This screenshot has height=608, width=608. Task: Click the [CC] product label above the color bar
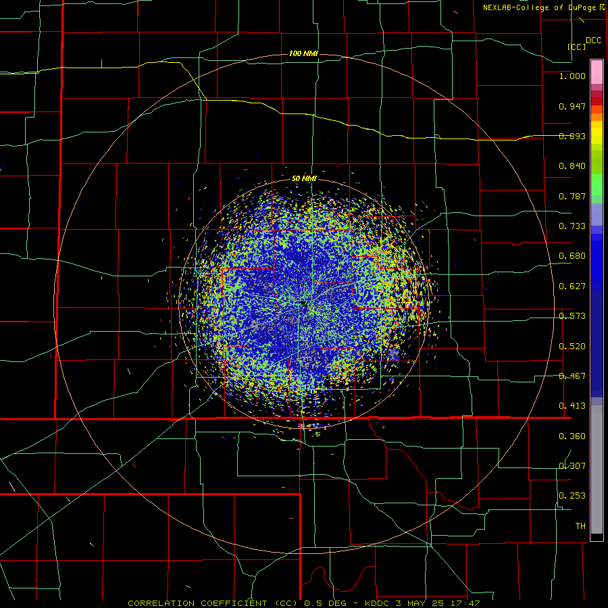coord(577,47)
